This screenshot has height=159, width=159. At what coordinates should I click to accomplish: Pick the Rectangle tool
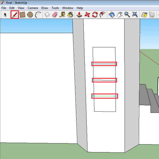[22, 15]
